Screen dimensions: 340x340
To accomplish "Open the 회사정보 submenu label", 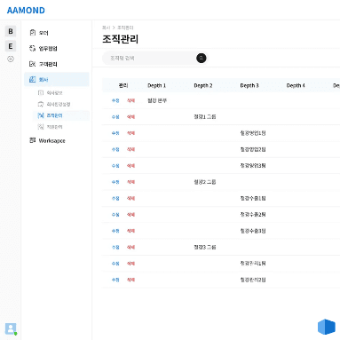I will pyautogui.click(x=54, y=93).
